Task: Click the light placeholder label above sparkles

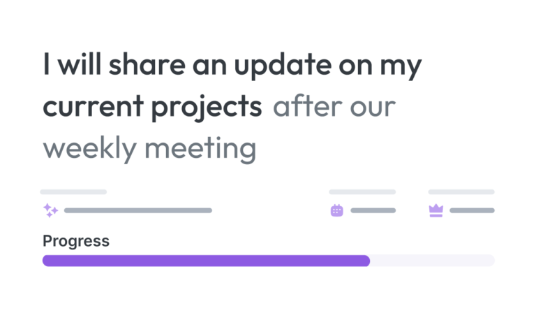Action: (73, 192)
